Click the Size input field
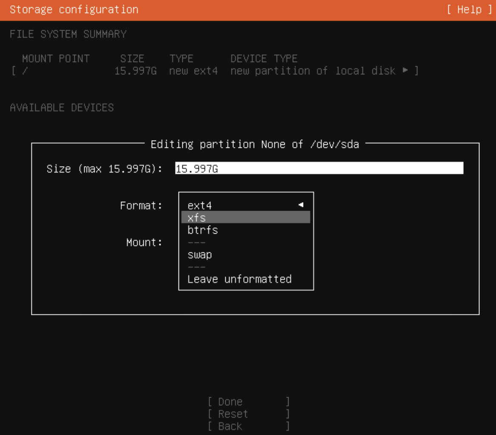The image size is (496, 435). click(x=319, y=168)
